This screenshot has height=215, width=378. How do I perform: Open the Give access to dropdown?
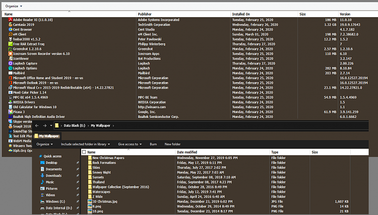tap(130, 144)
